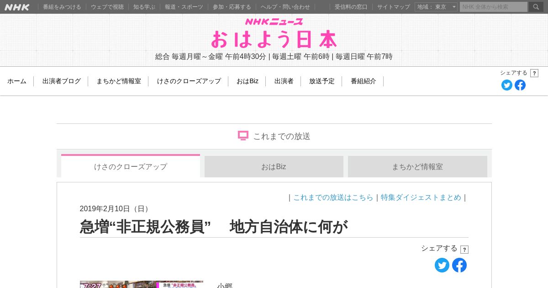The width and height of the screenshot is (548, 288).
Task: Click the article video thumbnail
Action: click(x=142, y=284)
